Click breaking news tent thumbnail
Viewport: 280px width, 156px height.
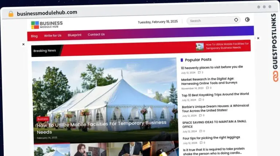(199, 46)
